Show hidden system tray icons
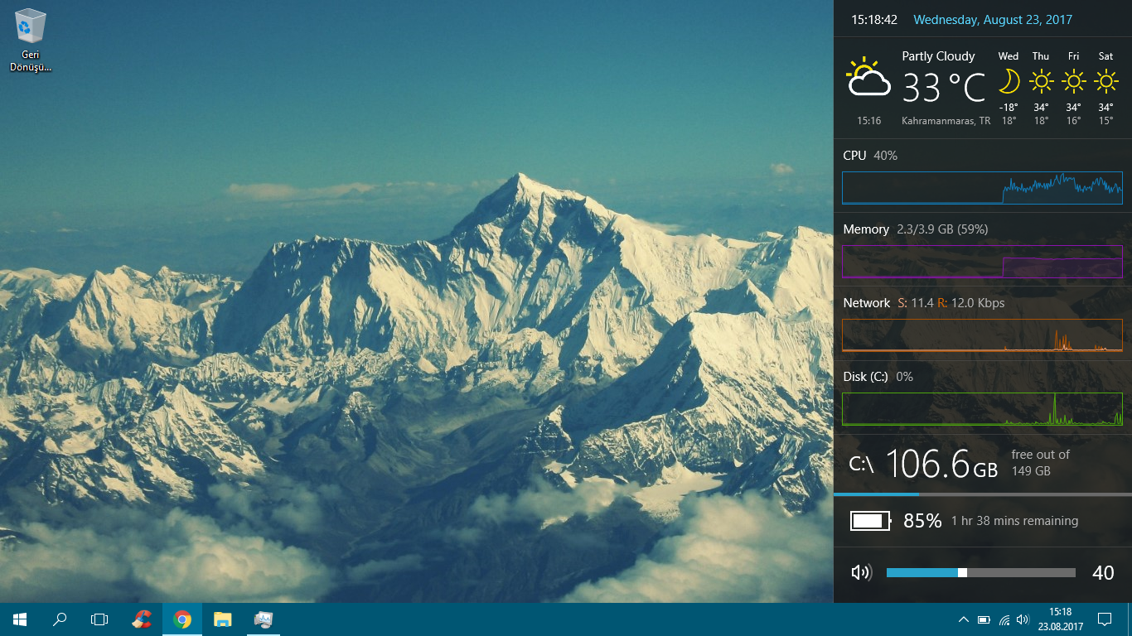This screenshot has width=1132, height=636. point(963,619)
